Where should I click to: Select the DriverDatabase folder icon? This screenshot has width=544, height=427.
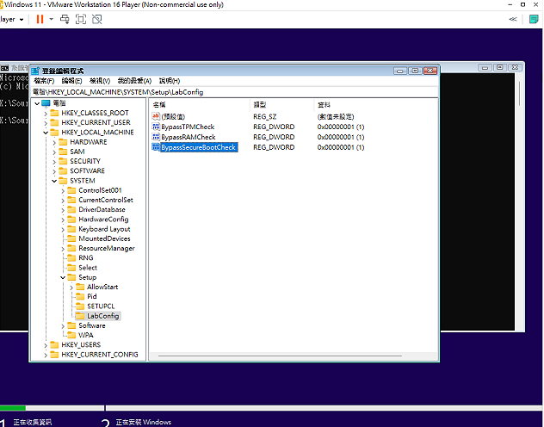(71, 209)
